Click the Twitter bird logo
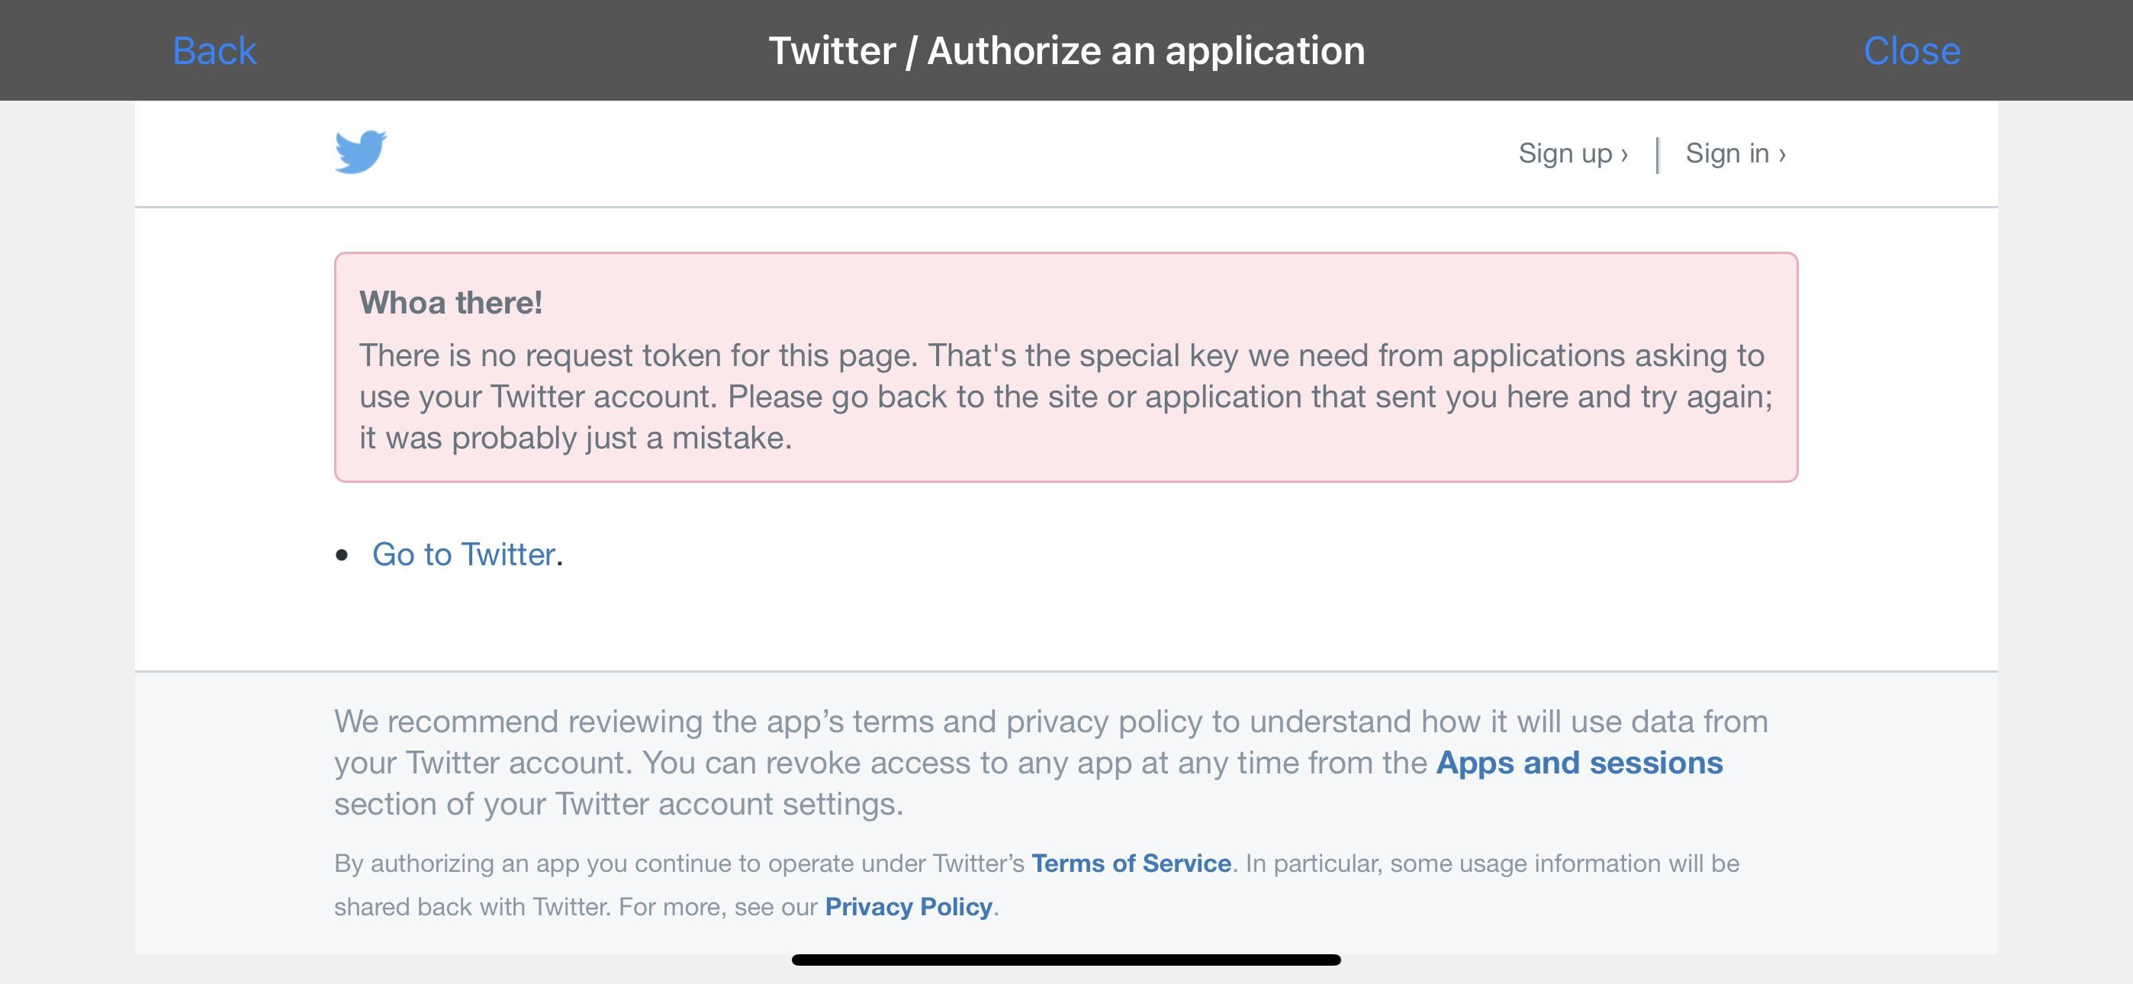The height and width of the screenshot is (984, 2133). coord(360,152)
